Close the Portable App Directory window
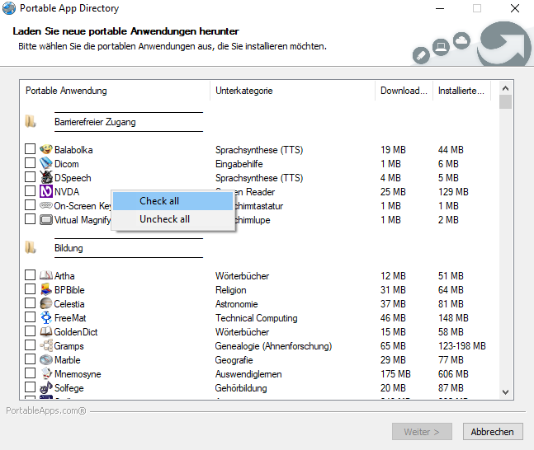 point(514,8)
